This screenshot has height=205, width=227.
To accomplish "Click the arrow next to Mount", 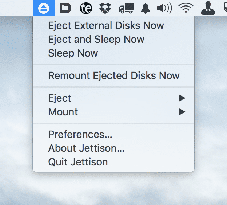I will pyautogui.click(x=182, y=112).
